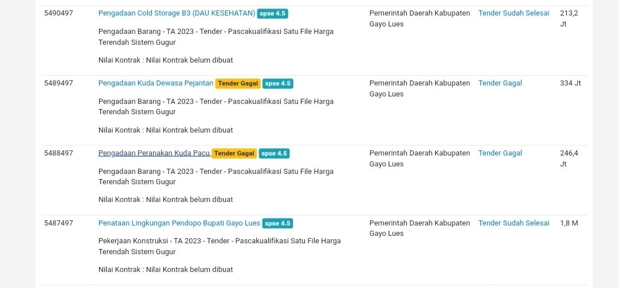Click yellow Tender Gagal badge beside Kuda Dewasa Pejantan

coord(238,84)
